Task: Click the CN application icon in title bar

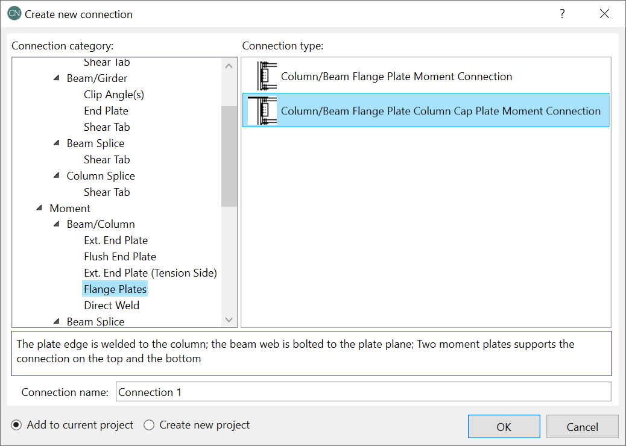Action: [x=14, y=14]
